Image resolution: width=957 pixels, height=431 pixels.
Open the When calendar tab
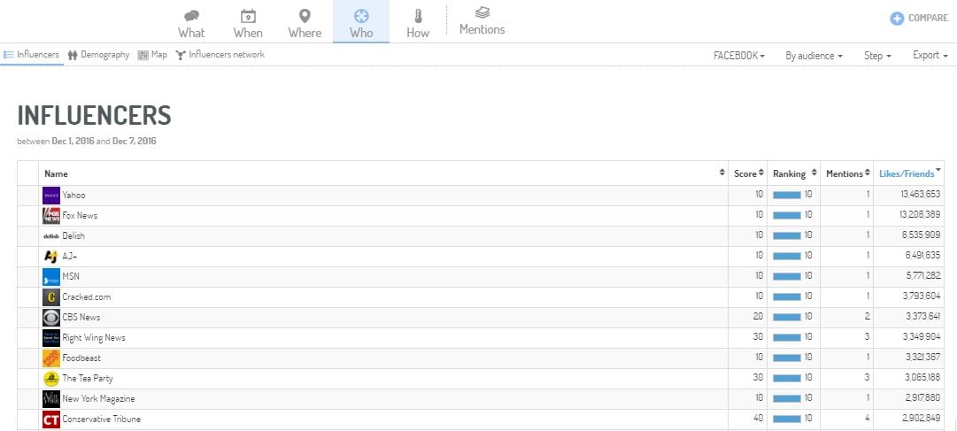coord(248,22)
